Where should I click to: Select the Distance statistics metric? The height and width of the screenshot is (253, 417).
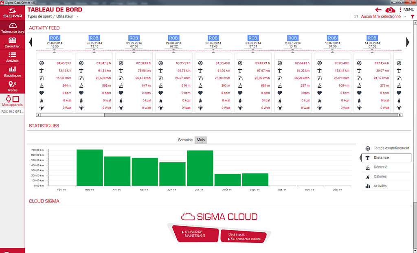386,157
